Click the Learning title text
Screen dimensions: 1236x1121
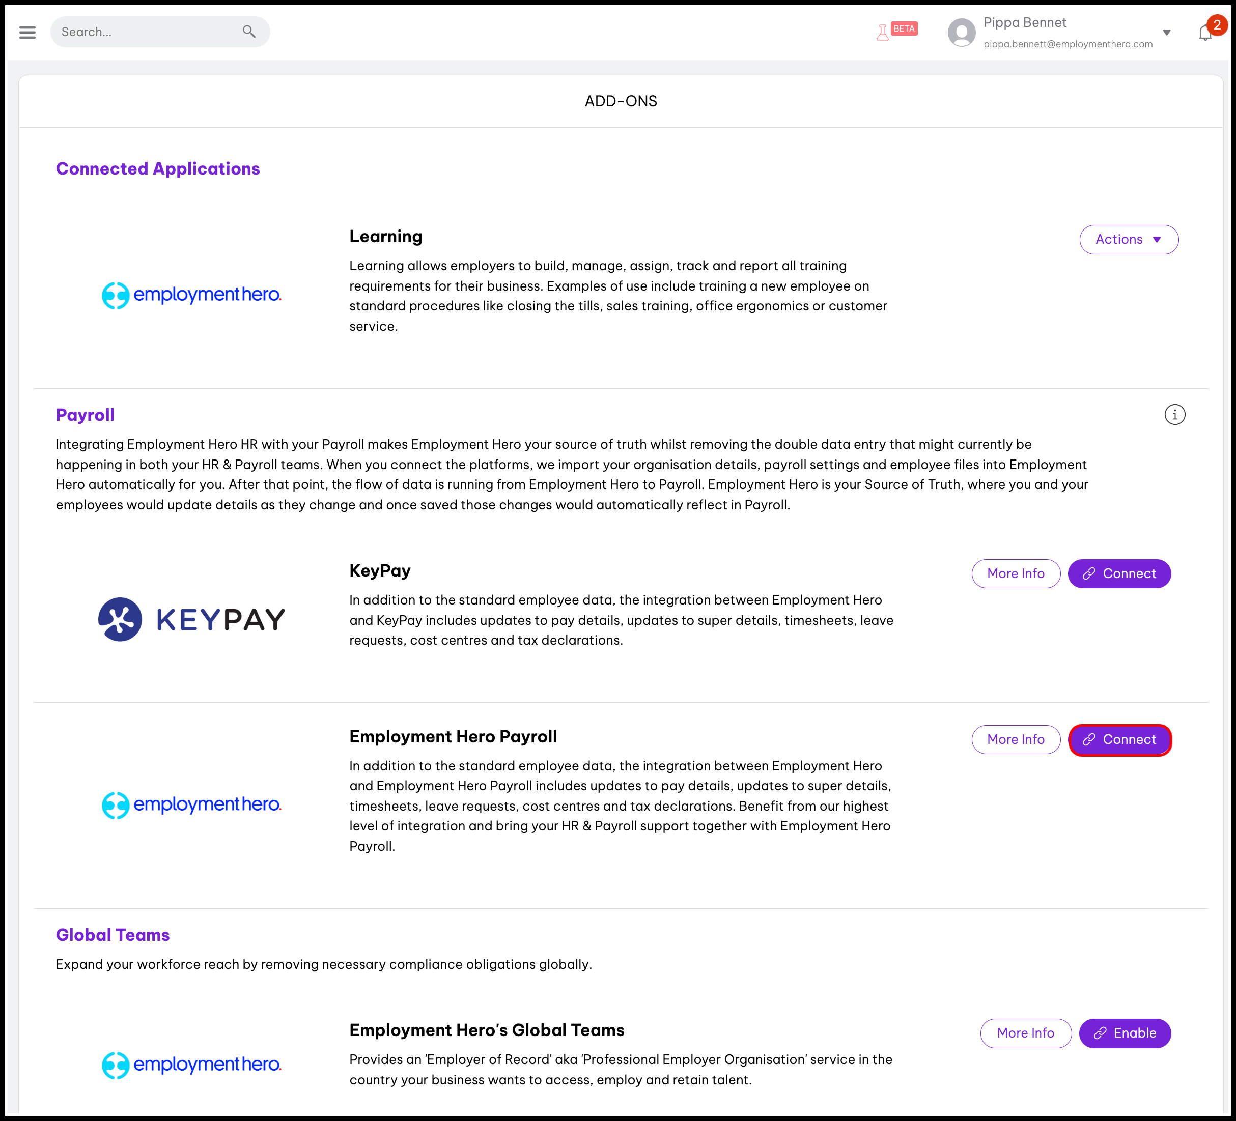click(386, 237)
